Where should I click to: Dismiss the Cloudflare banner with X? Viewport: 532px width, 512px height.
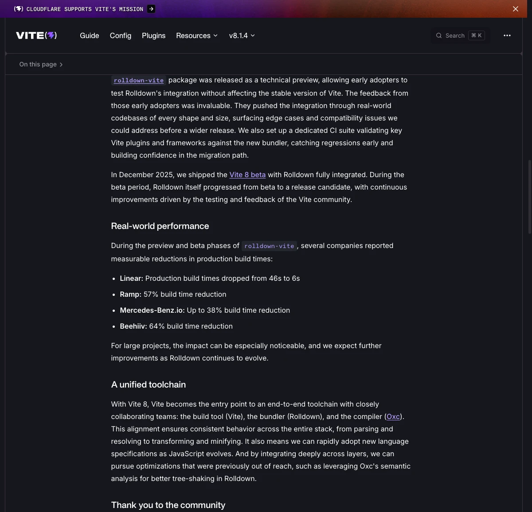[516, 9]
